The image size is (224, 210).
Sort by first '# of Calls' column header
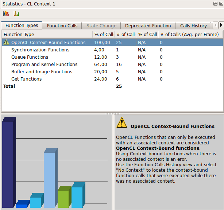pos(126,34)
